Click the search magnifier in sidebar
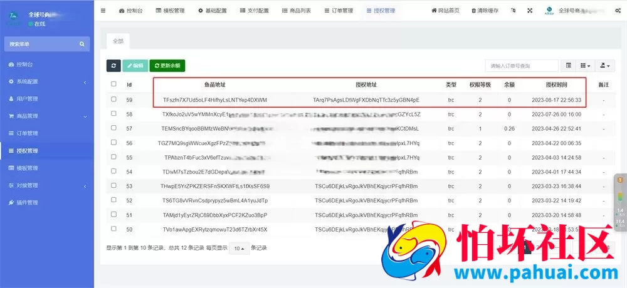Viewport: 627px width, 288px height. pyautogui.click(x=82, y=44)
